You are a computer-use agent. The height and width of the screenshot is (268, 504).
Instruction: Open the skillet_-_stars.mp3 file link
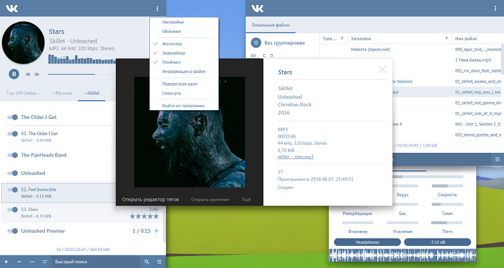point(295,157)
